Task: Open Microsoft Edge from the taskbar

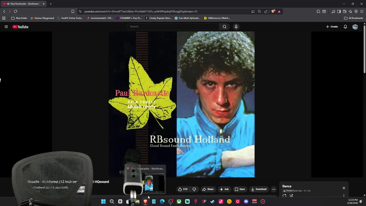Action: point(162,201)
